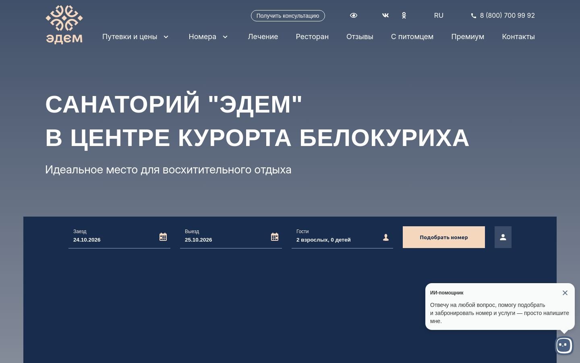Screen dimensions: 580x363
Task: Select the Заезд date field 24.10.2026
Action: pyautogui.click(x=119, y=237)
